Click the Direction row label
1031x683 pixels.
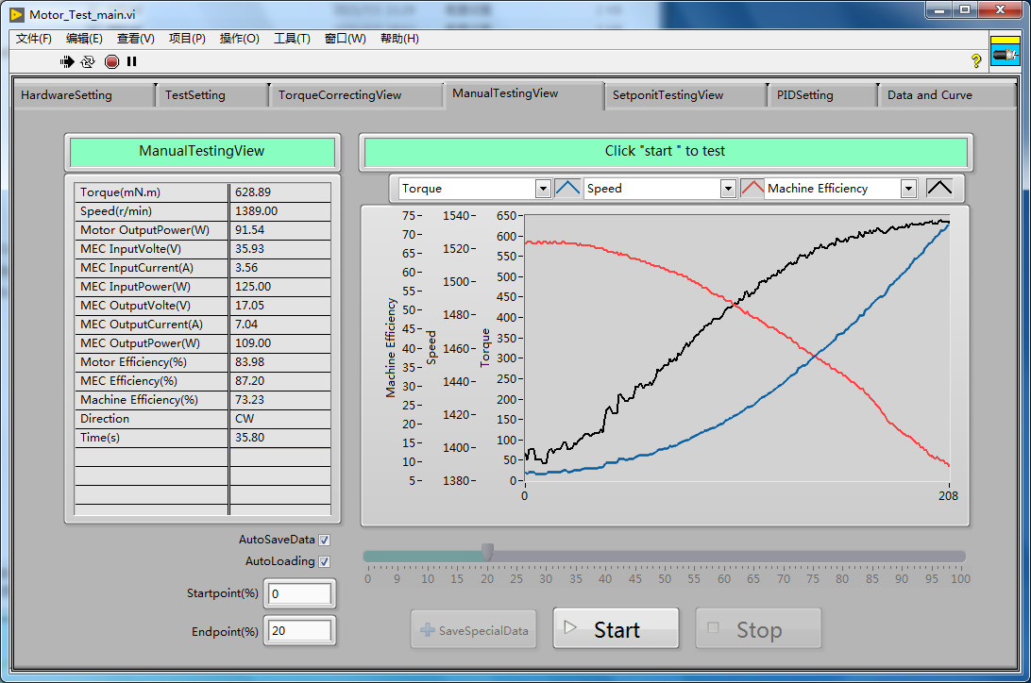point(105,419)
